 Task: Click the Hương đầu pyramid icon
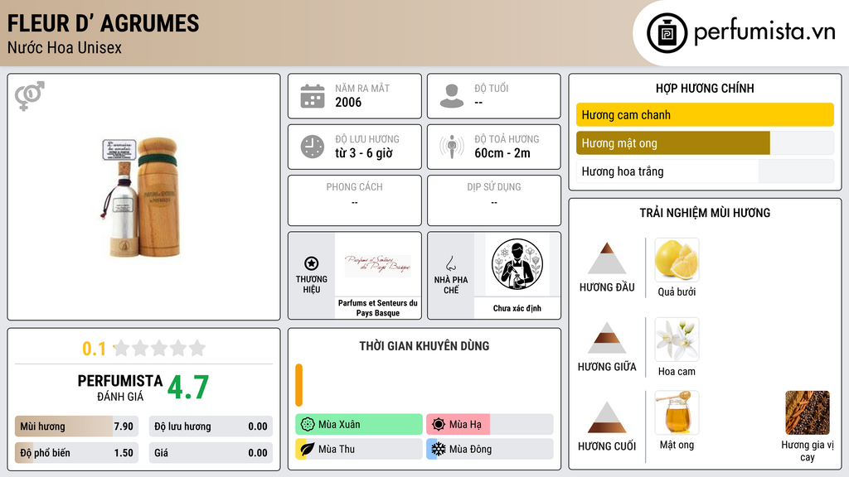click(607, 258)
